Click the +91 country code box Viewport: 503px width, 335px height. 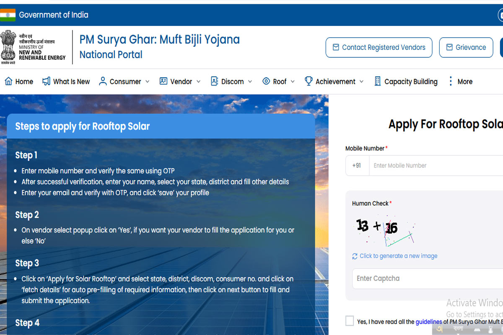point(357,165)
